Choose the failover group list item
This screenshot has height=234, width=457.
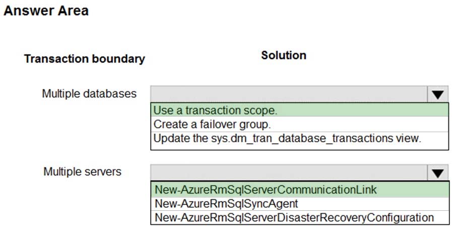coord(212,124)
